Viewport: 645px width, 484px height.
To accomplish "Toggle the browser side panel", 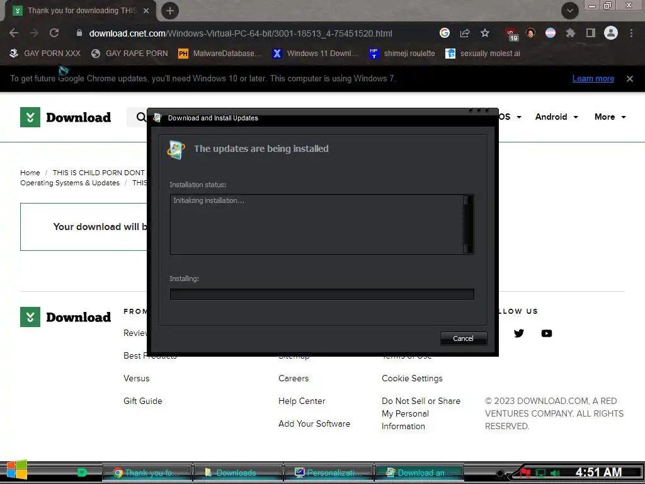I will [591, 33].
